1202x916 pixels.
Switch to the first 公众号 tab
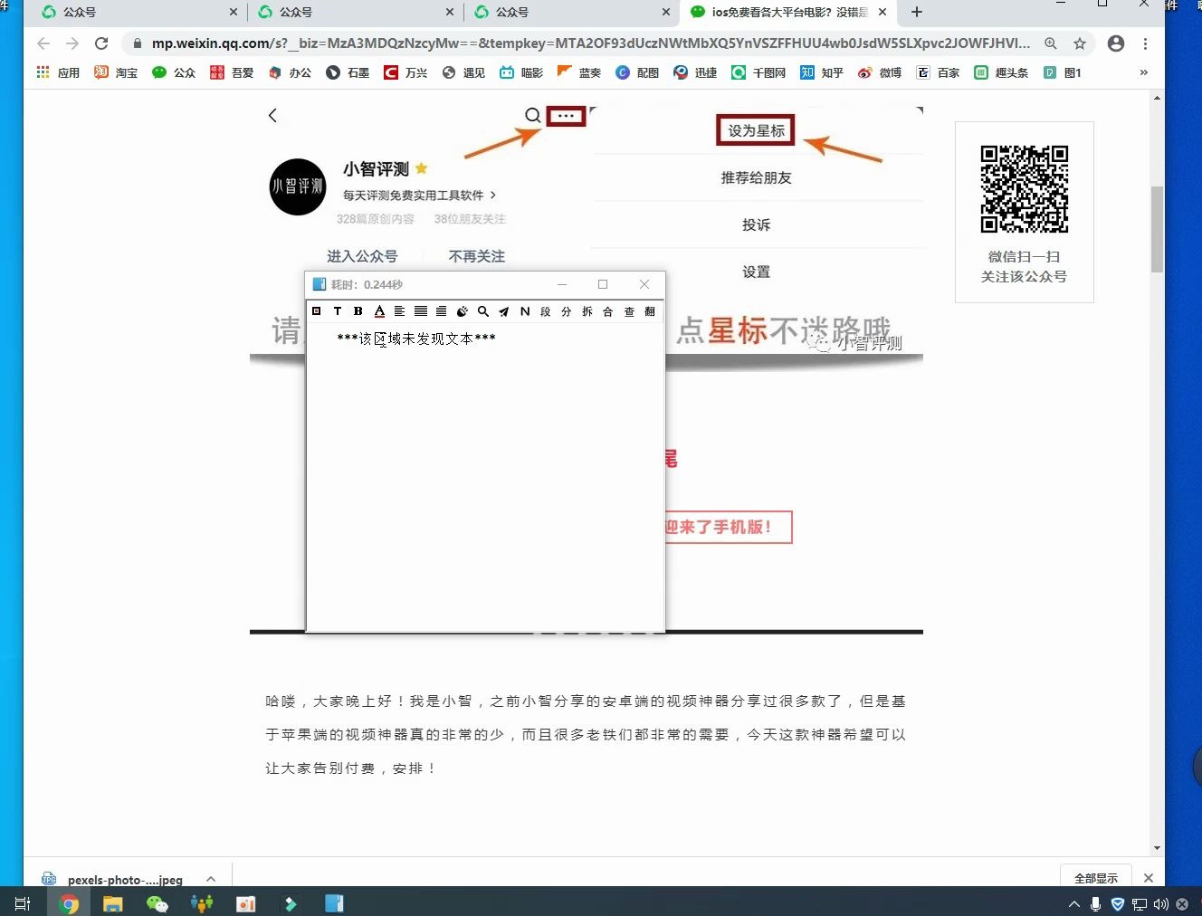136,12
